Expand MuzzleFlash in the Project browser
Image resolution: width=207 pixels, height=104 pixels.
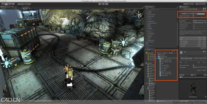pyautogui.click(x=157, y=56)
